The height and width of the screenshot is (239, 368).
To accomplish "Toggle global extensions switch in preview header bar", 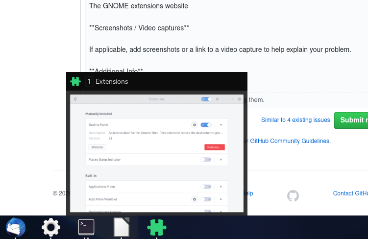I will pos(206,99).
